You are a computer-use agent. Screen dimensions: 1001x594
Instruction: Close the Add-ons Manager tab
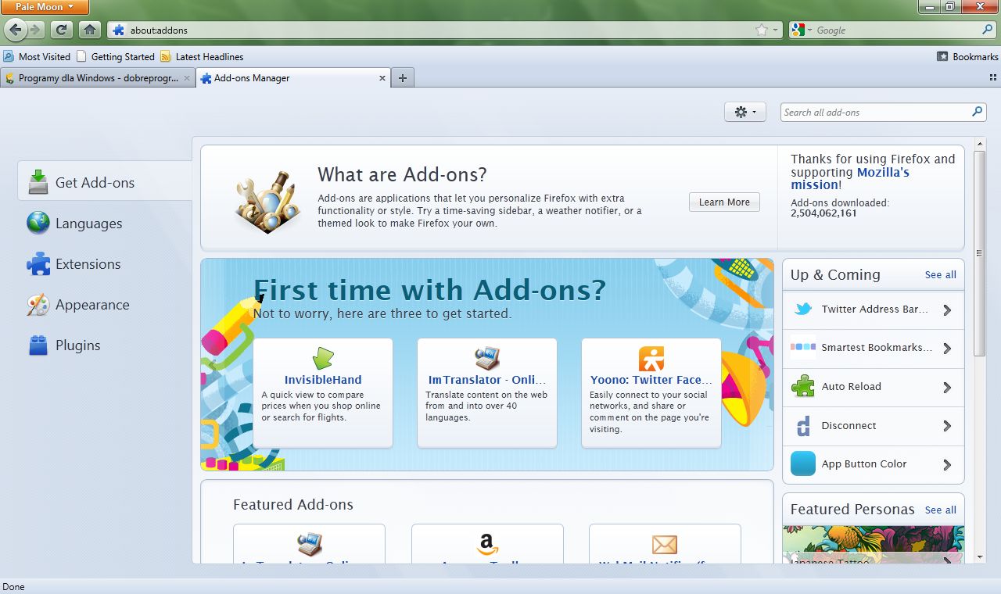pyautogui.click(x=382, y=78)
